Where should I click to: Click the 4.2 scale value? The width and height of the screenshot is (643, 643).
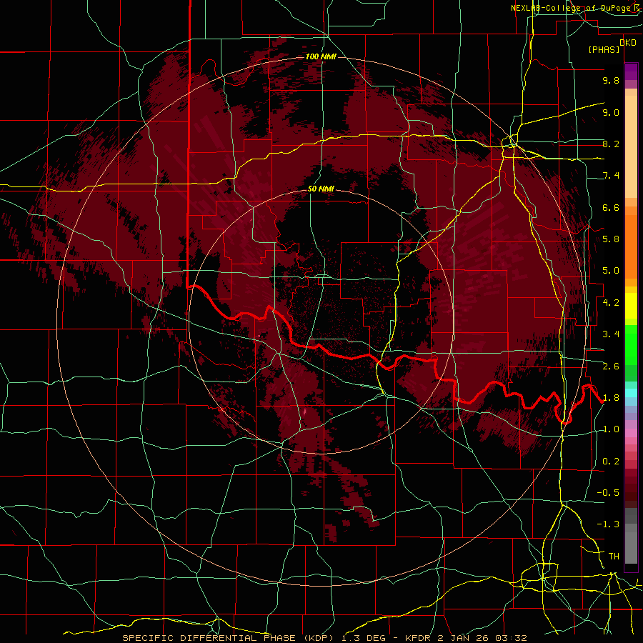tap(611, 302)
